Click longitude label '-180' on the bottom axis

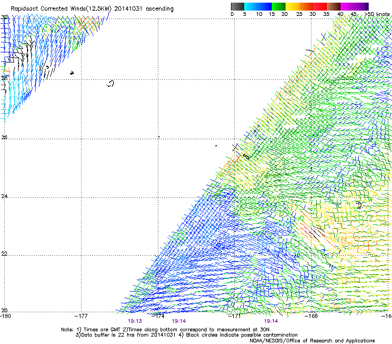(5, 316)
